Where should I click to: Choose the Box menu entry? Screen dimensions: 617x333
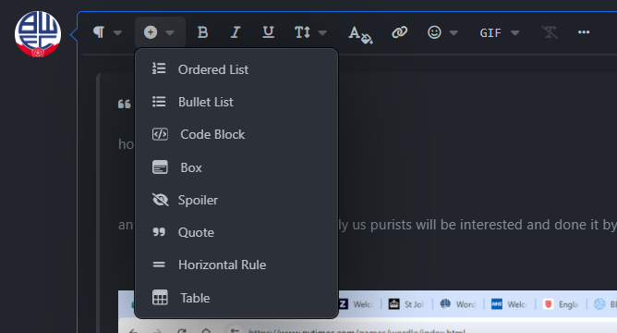pos(236,167)
